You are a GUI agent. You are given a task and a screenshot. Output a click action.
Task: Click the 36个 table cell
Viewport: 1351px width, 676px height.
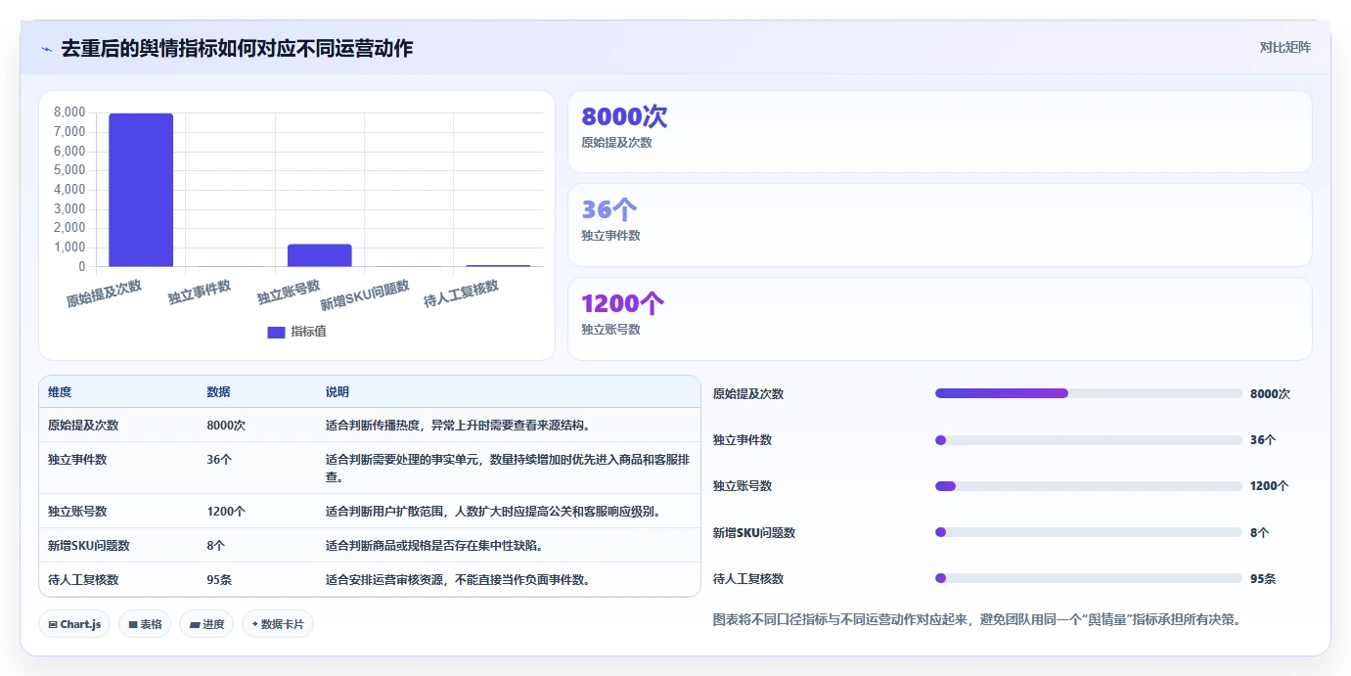pyautogui.click(x=219, y=459)
